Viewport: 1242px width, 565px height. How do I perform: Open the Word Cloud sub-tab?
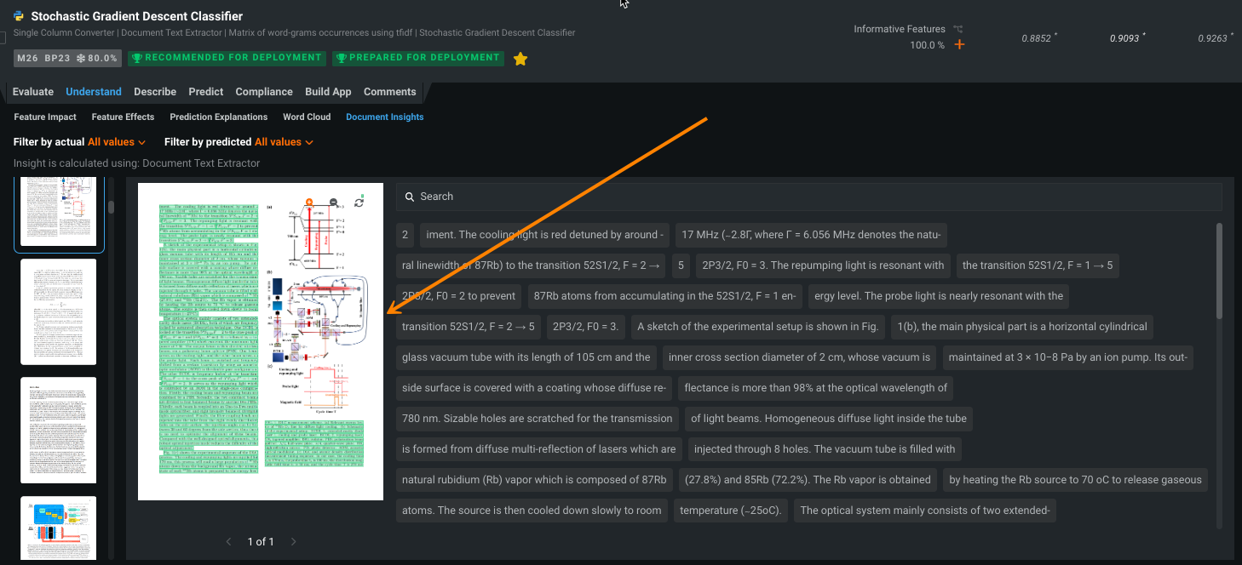[x=307, y=117]
